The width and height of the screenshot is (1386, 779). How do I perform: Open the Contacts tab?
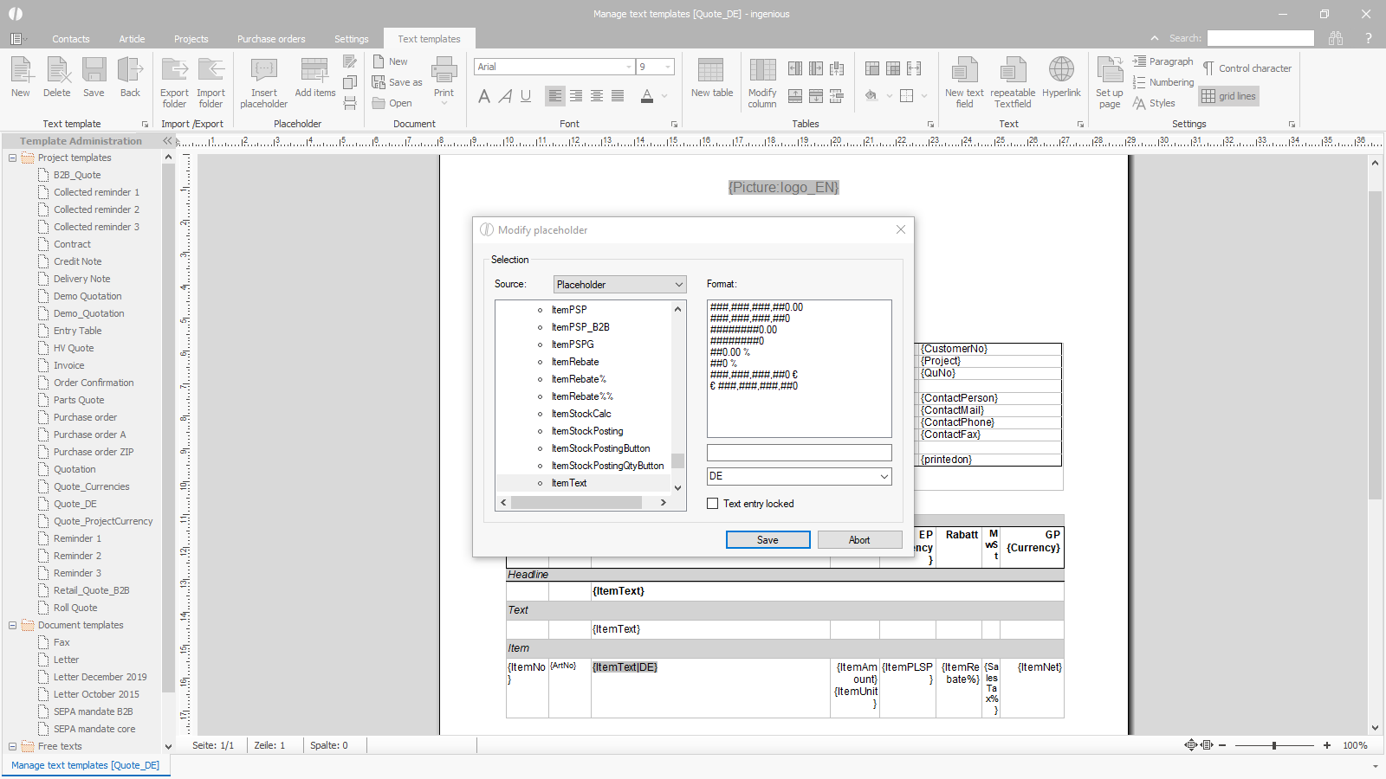(70, 39)
